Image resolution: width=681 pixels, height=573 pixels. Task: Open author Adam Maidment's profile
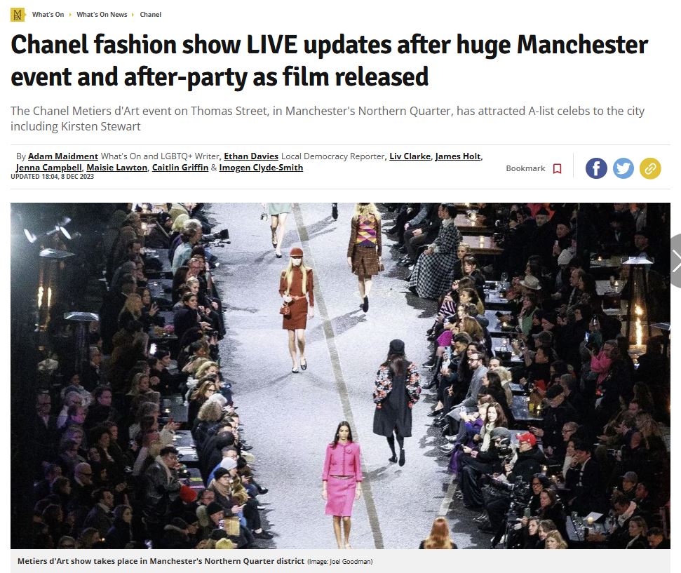[x=63, y=156]
